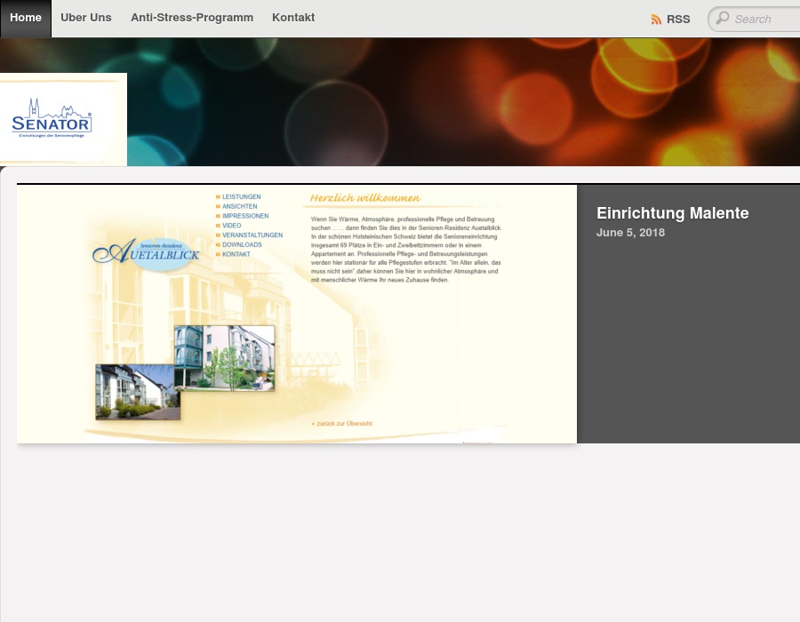Click the orange bullet beside Downloads
Image resolution: width=800 pixels, height=622 pixels.
click(217, 245)
